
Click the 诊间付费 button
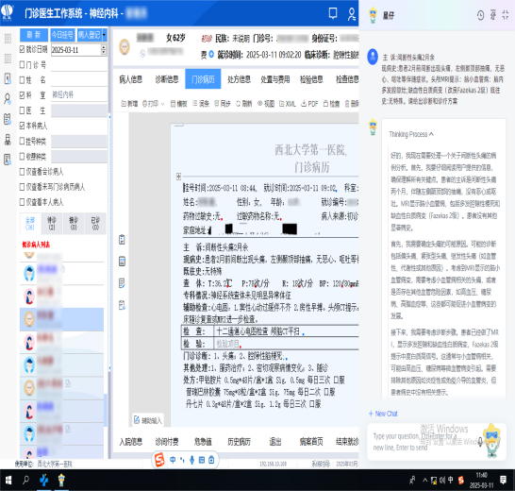click(167, 442)
